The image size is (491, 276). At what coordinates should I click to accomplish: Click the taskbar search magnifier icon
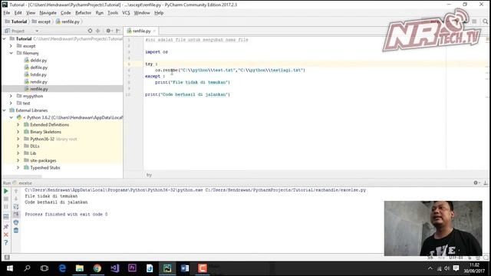point(28,268)
